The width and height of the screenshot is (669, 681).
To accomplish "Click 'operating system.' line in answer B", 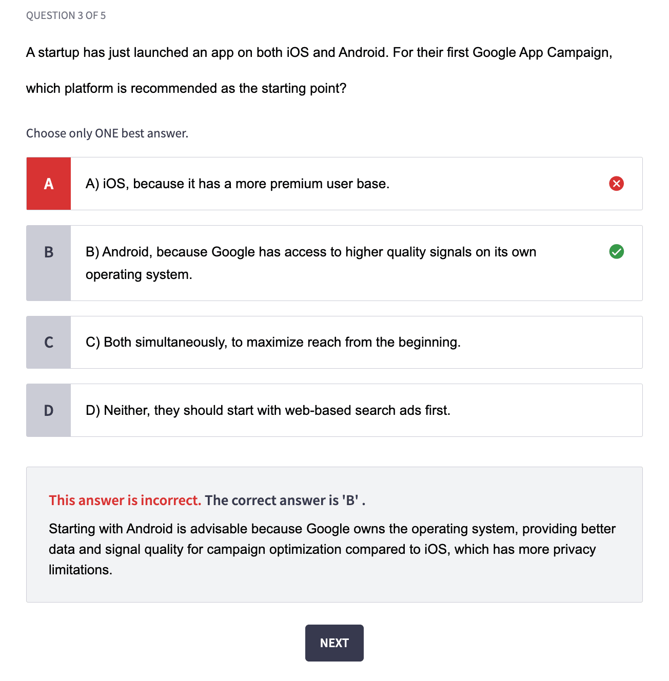I will pos(139,275).
